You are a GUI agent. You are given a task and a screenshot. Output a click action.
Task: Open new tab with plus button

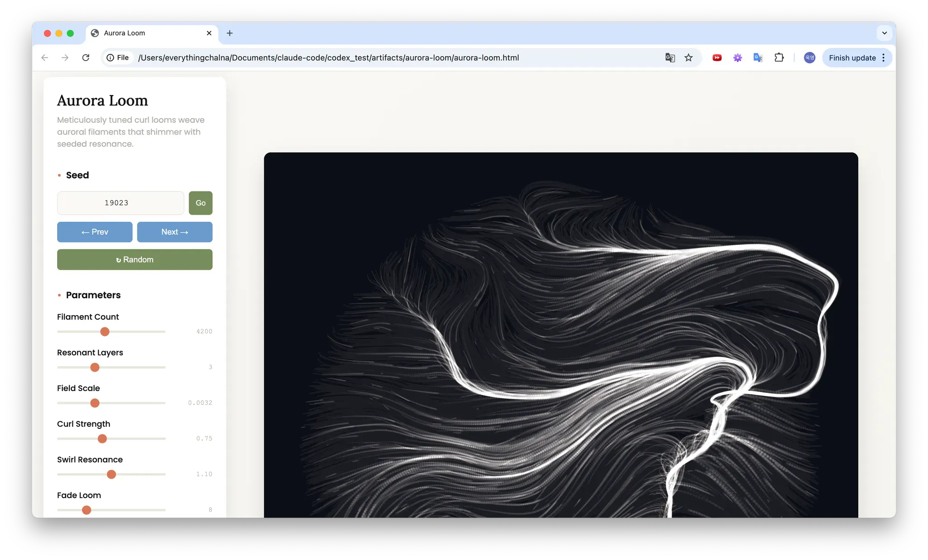230,33
